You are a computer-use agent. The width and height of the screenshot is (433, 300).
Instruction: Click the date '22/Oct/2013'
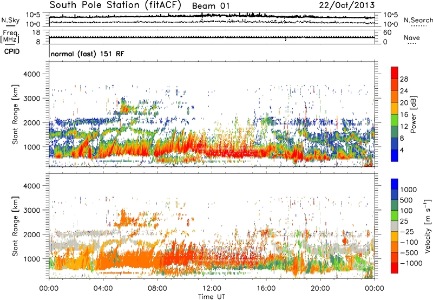(347, 5)
